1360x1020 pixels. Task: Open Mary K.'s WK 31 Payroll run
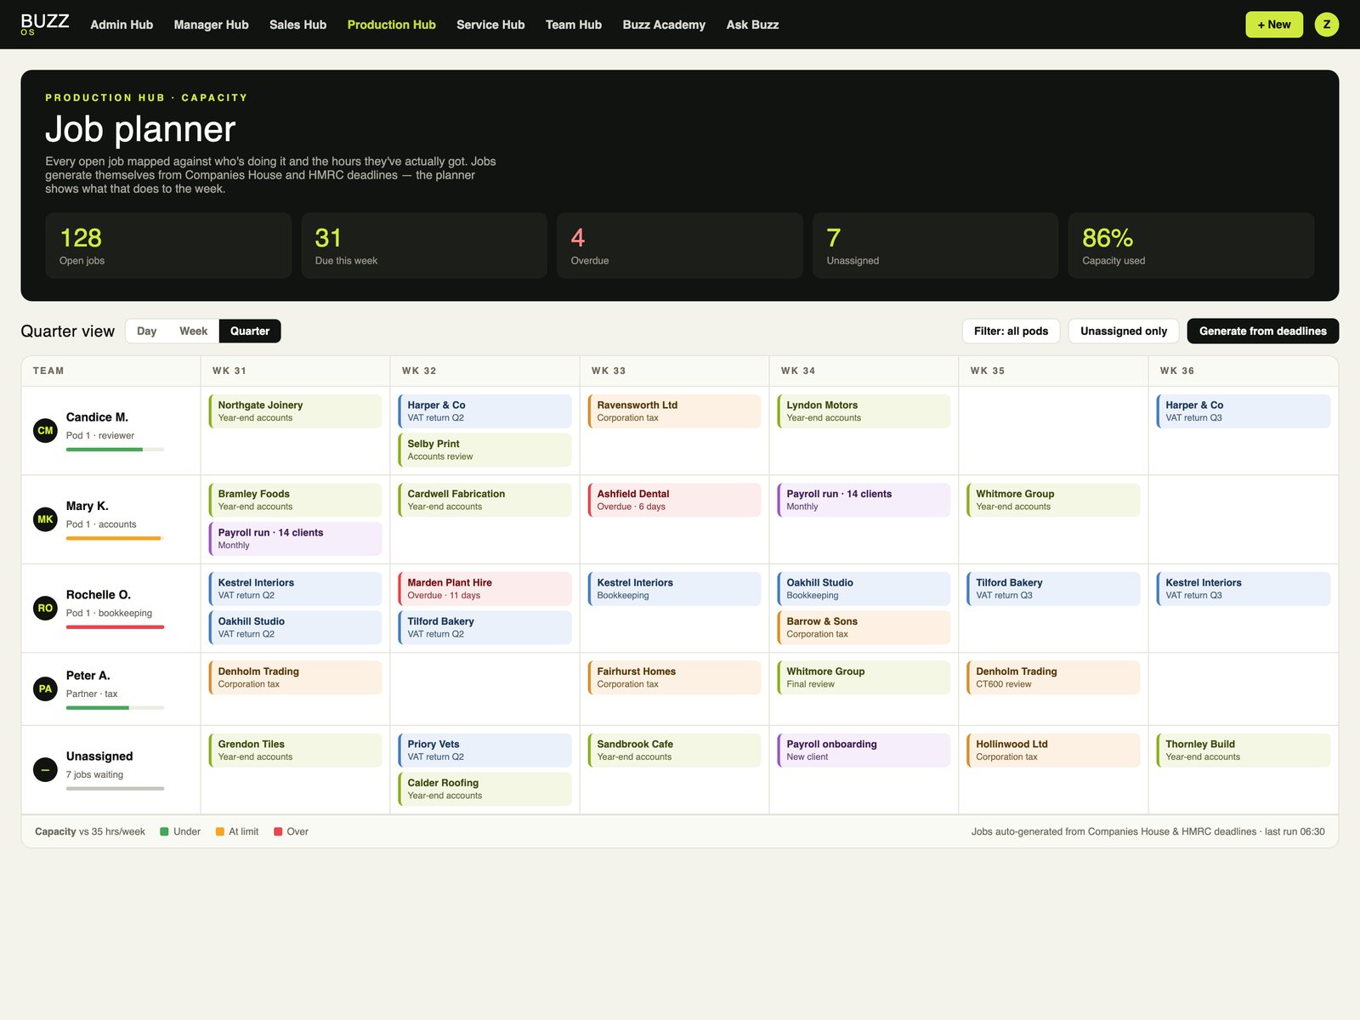click(x=296, y=539)
